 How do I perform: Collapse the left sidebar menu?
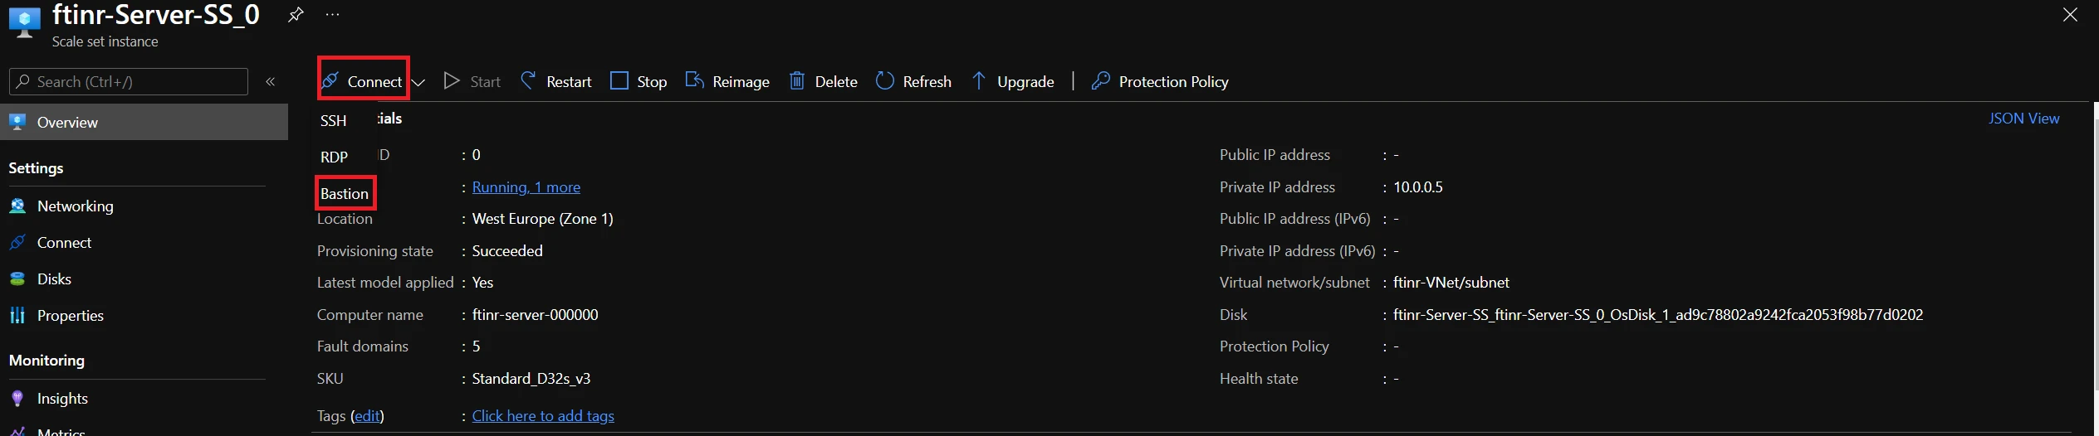[270, 81]
